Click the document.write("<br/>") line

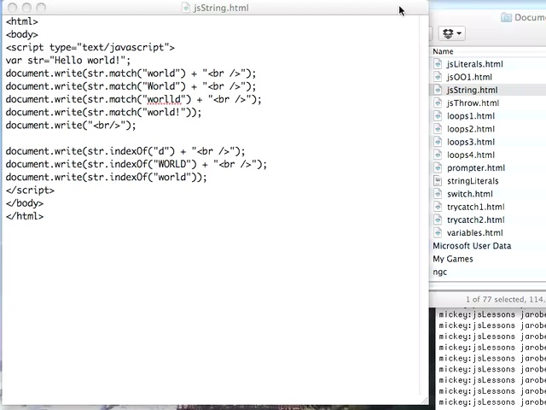pyautogui.click(x=71, y=126)
